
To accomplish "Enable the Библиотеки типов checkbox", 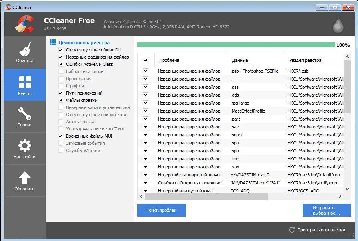I will (x=61, y=71).
